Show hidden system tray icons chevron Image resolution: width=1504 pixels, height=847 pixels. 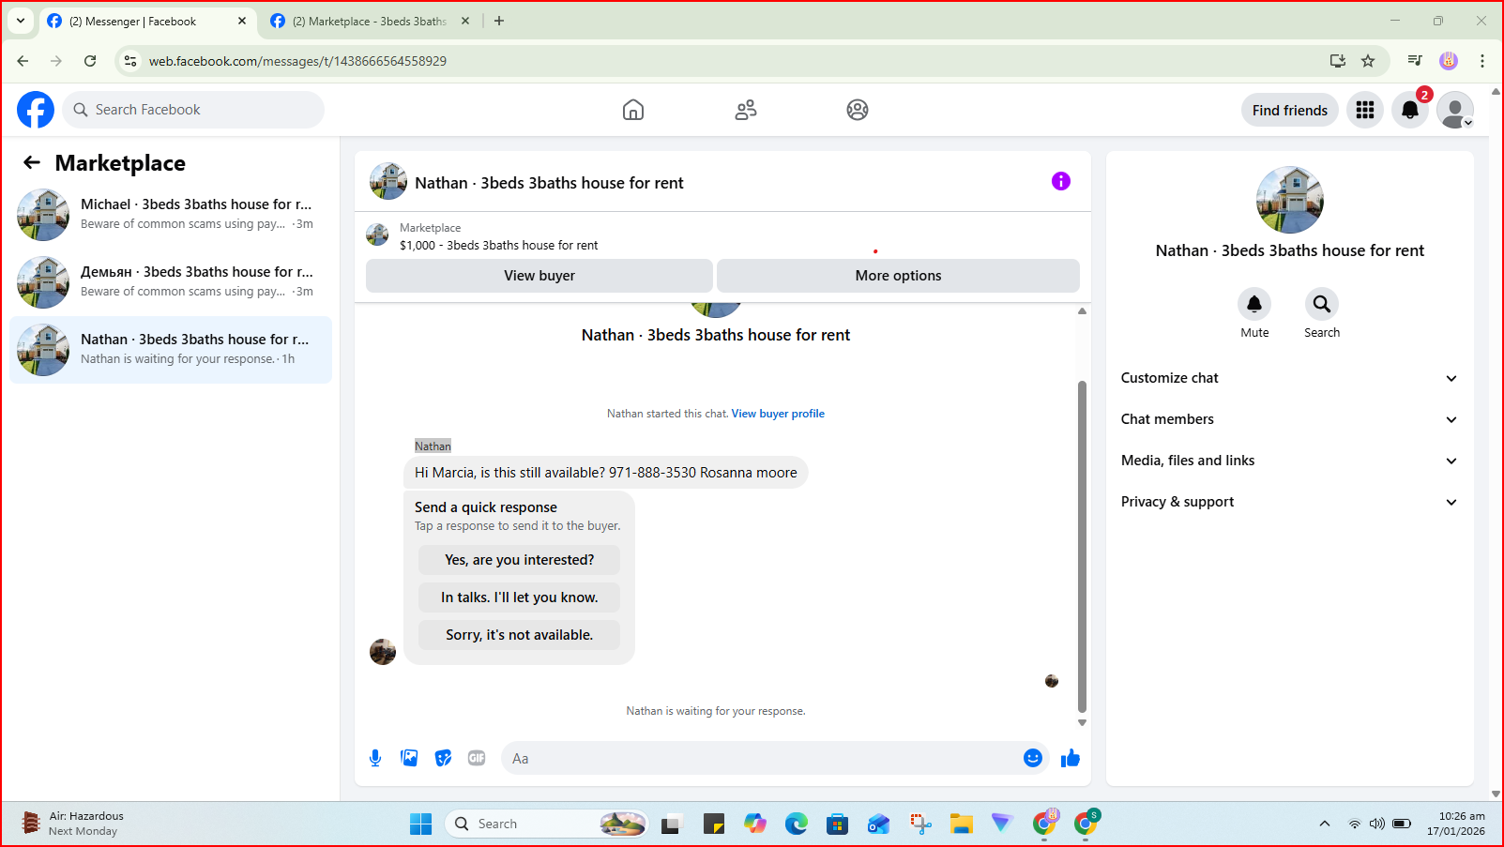pyautogui.click(x=1325, y=824)
